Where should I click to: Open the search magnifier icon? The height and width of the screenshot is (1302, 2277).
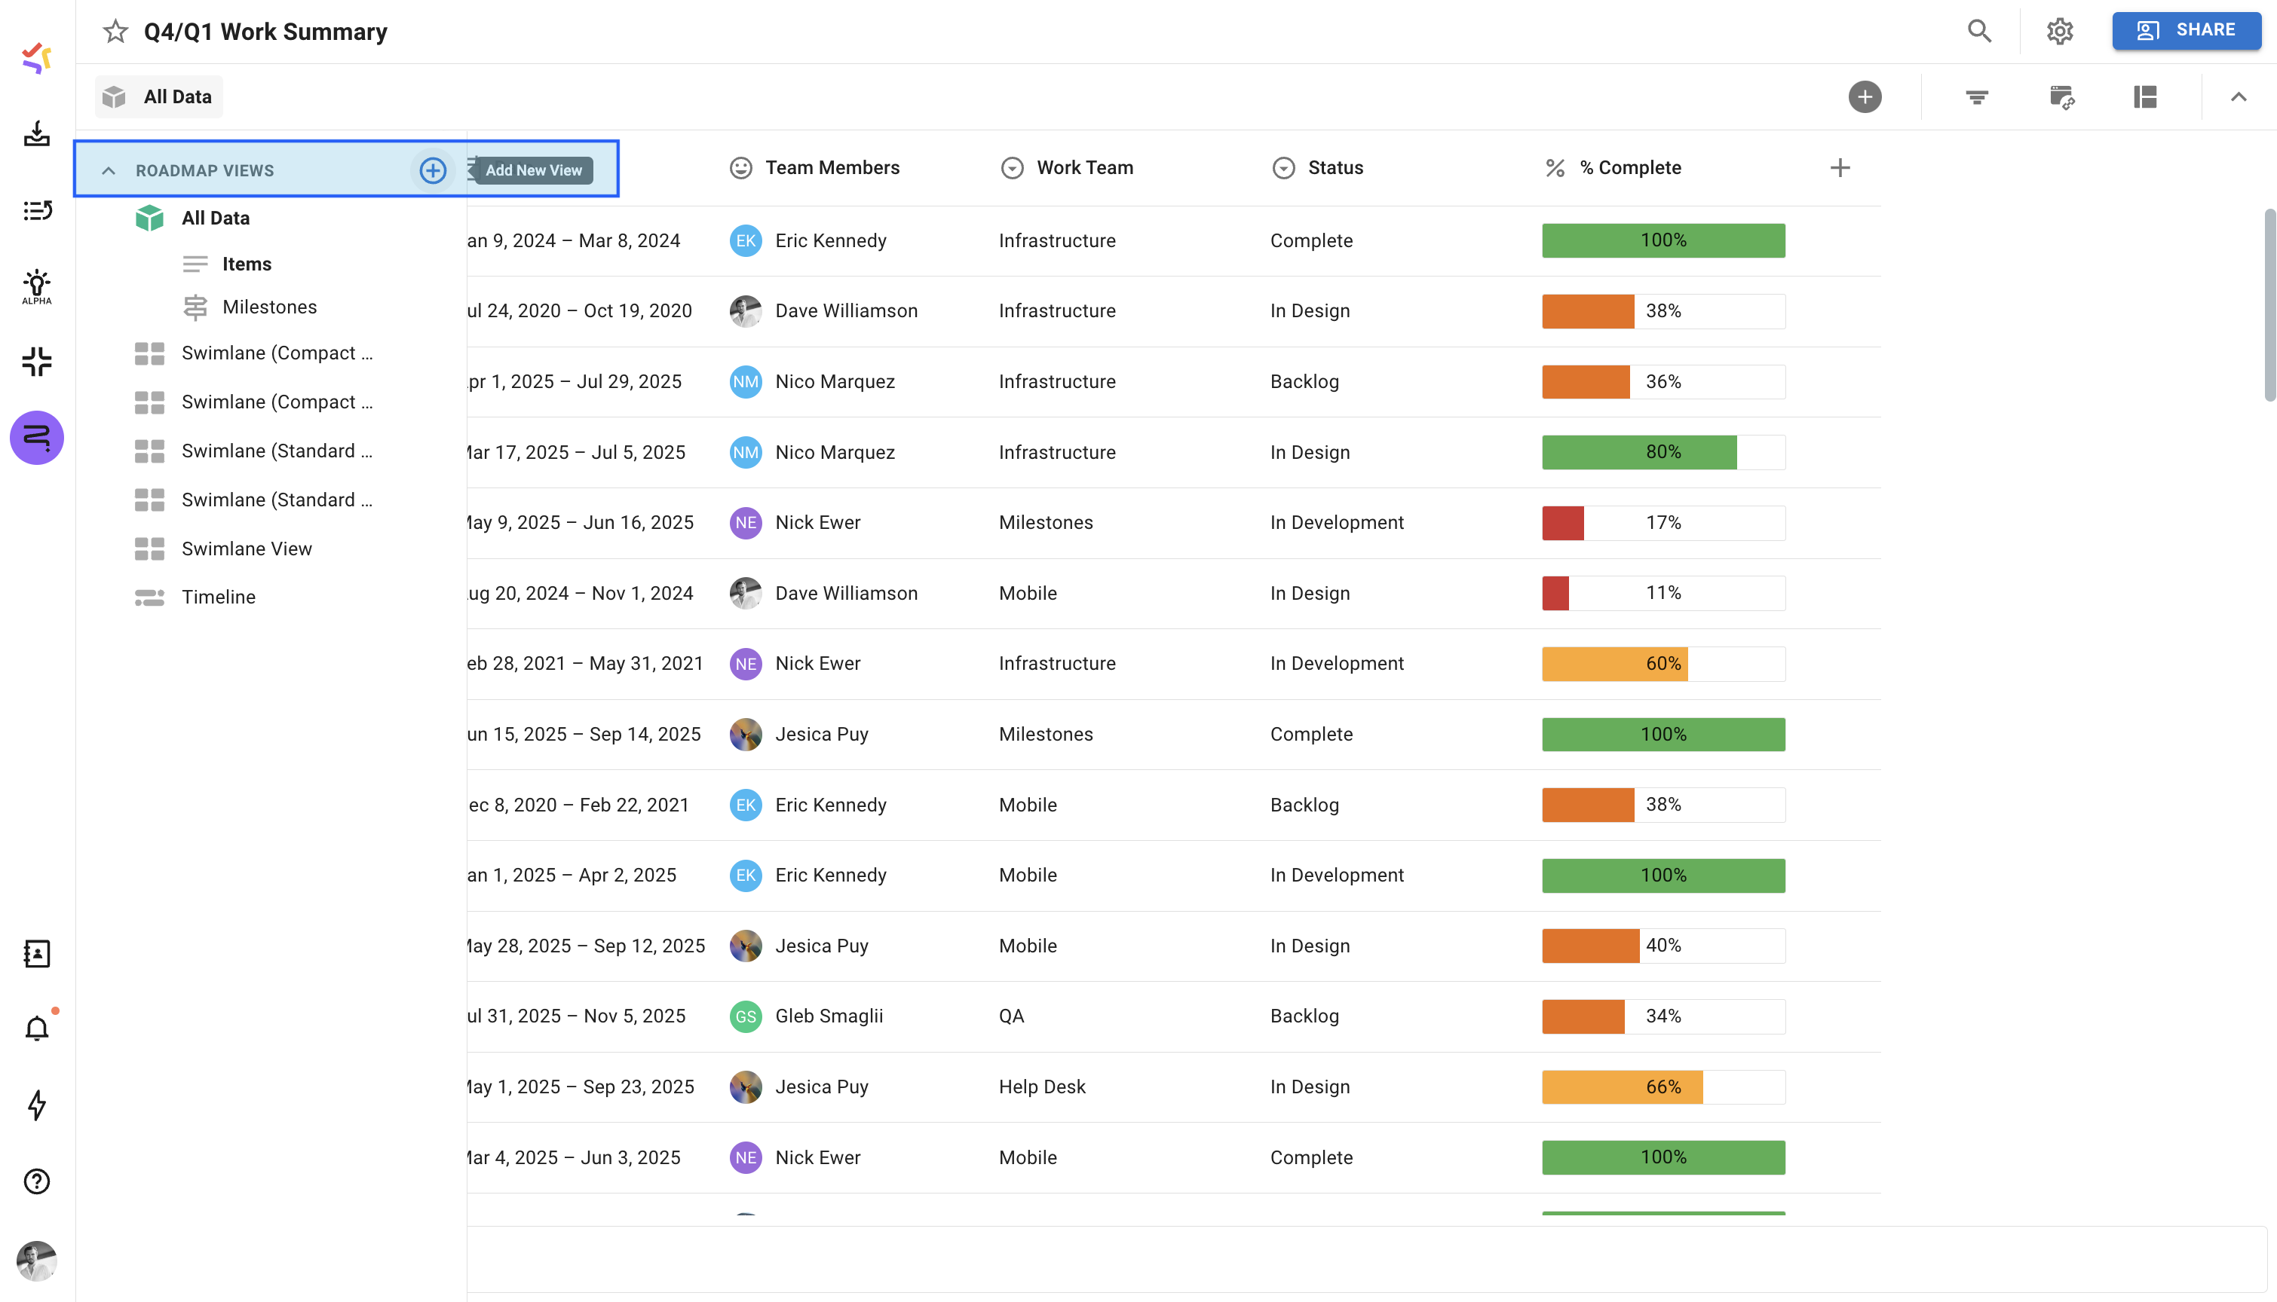(x=1979, y=32)
